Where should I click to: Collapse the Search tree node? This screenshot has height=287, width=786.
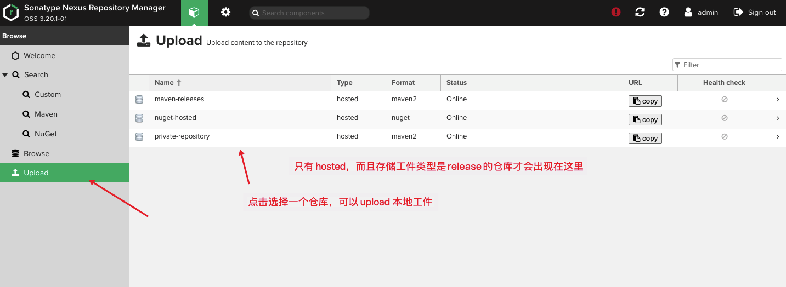(5, 75)
